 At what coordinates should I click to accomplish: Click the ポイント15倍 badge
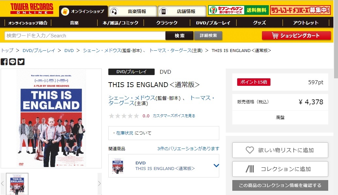click(x=254, y=82)
